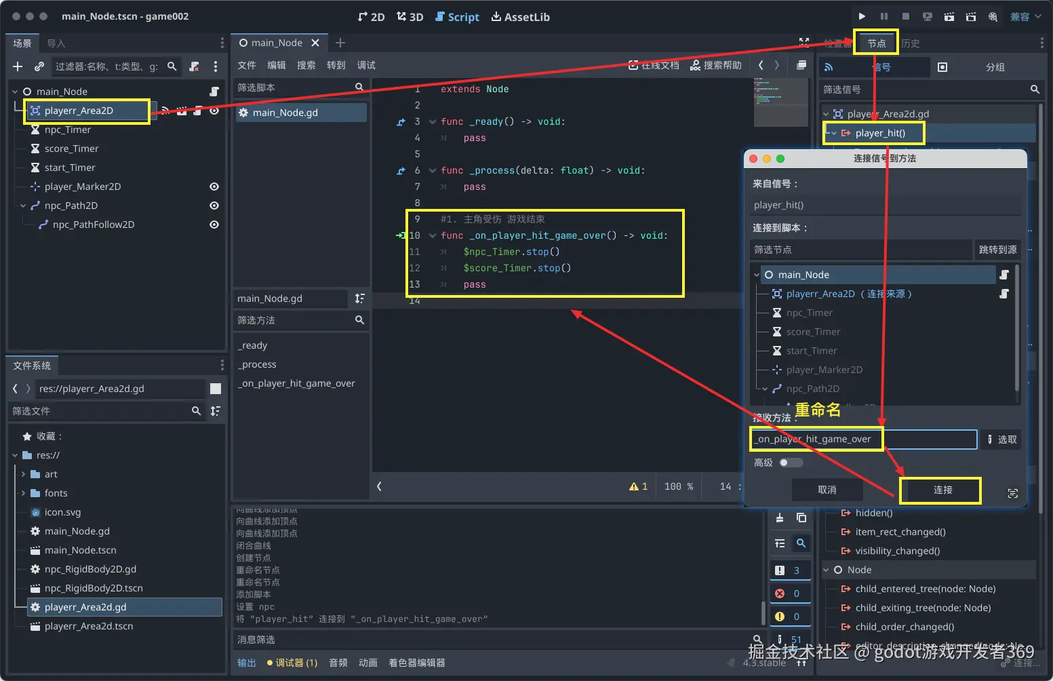The image size is (1053, 681).
Task: Toggle visibility of npc_PathFollow2D
Action: coord(214,225)
